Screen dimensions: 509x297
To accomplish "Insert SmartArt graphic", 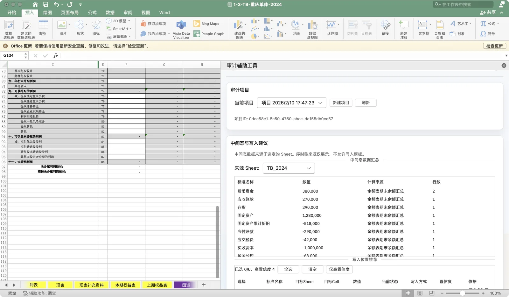I will [x=119, y=29].
